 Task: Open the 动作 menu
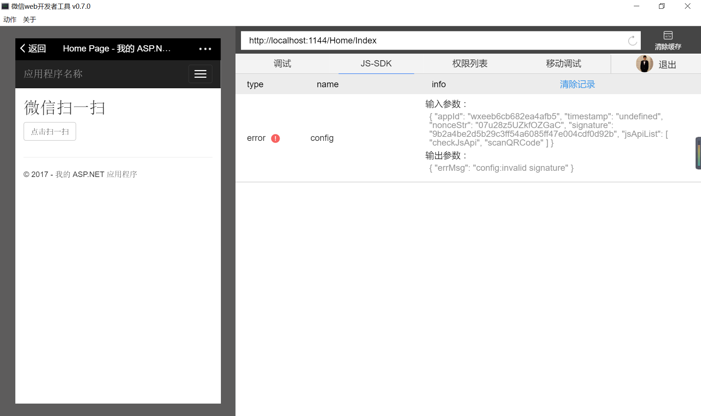coord(10,19)
